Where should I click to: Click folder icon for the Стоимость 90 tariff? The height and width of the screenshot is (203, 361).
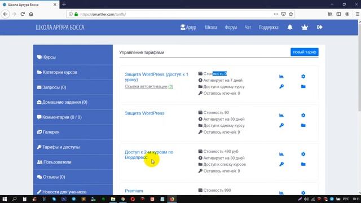pyautogui.click(x=303, y=125)
